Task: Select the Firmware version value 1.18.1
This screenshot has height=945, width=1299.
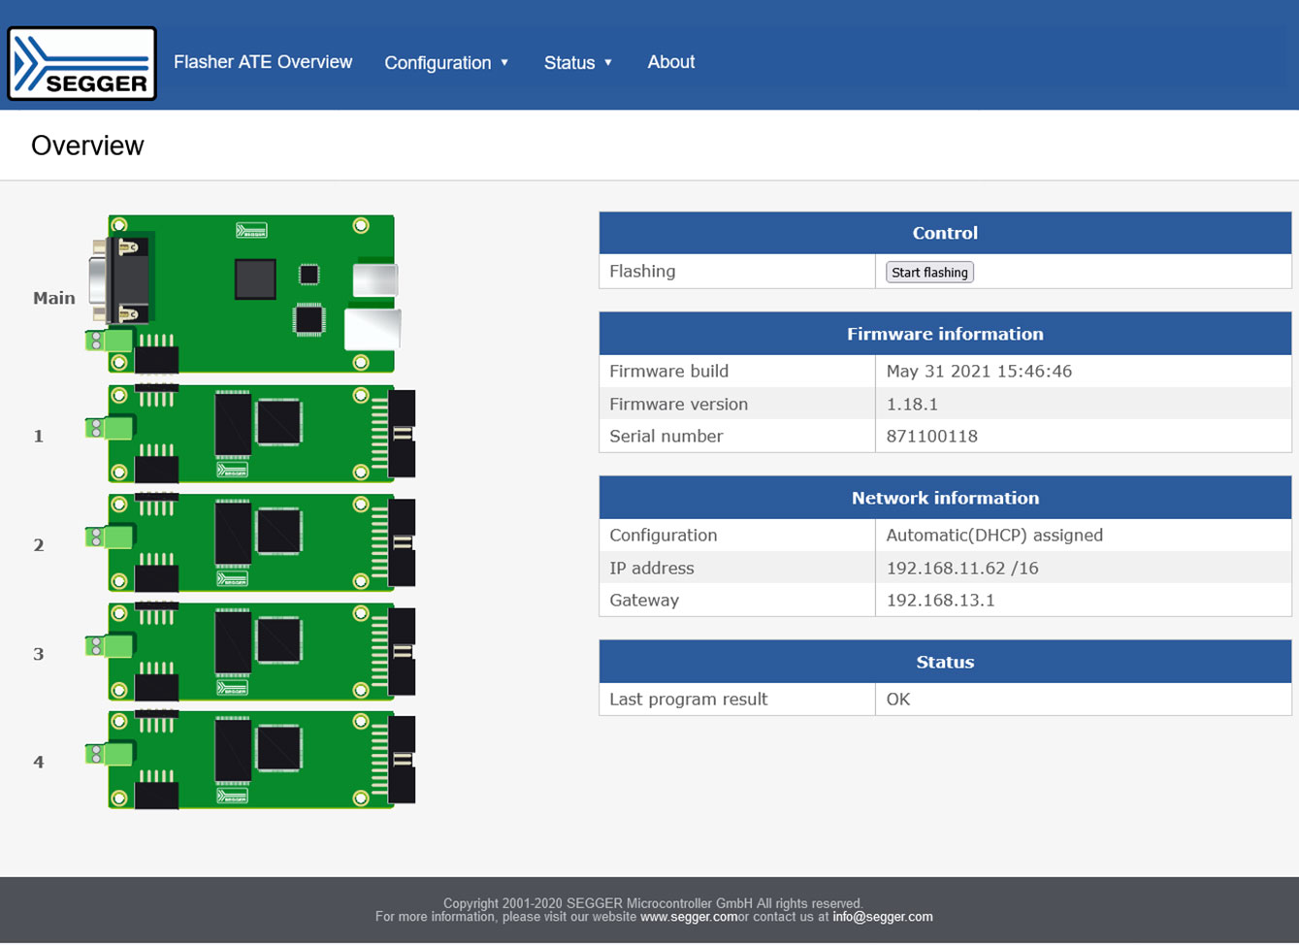Action: click(911, 404)
